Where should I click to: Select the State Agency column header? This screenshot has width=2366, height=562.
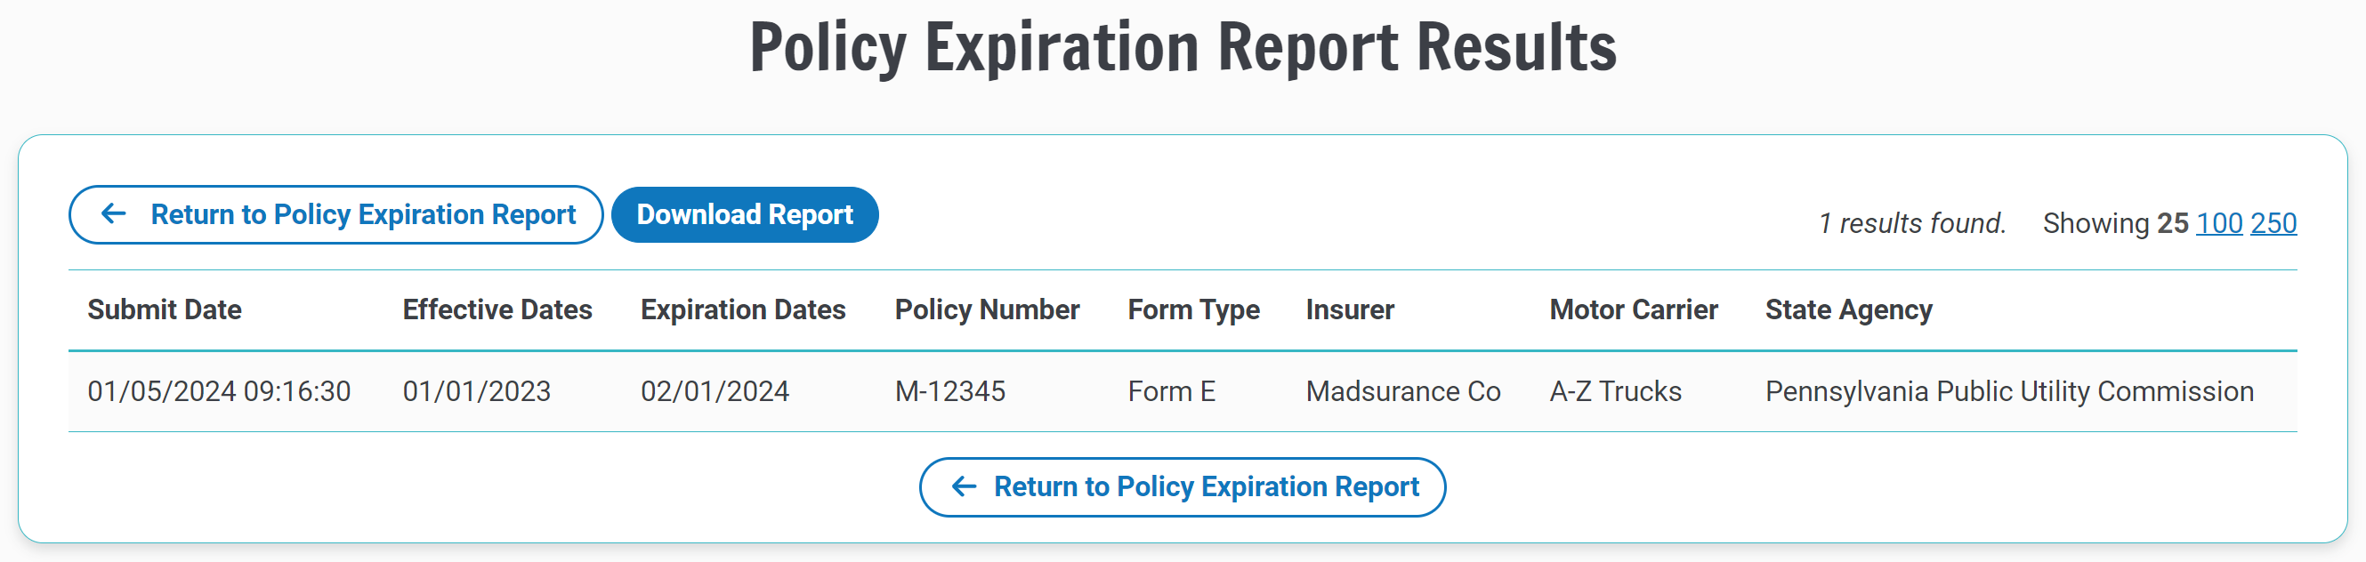[1848, 310]
